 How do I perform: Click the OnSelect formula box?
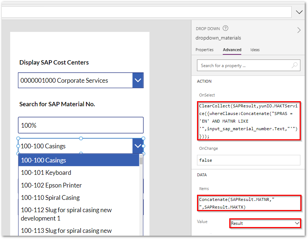[249, 121]
